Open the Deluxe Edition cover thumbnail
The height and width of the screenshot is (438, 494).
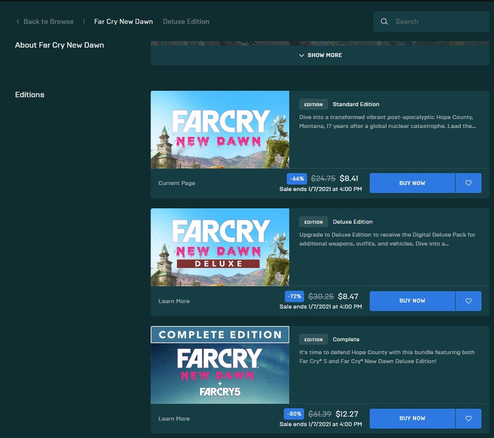(x=220, y=247)
